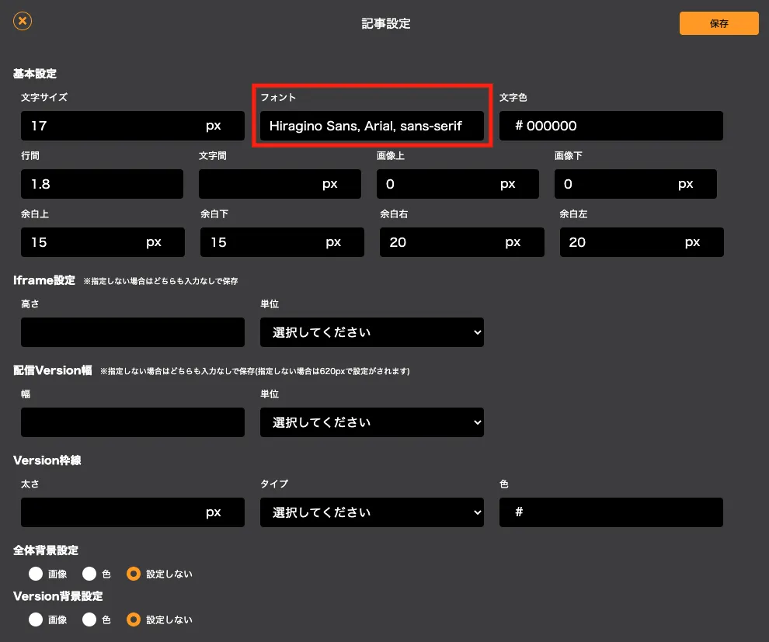
Task: Focus the フォント field with Hiragino Sans
Action: [372, 126]
